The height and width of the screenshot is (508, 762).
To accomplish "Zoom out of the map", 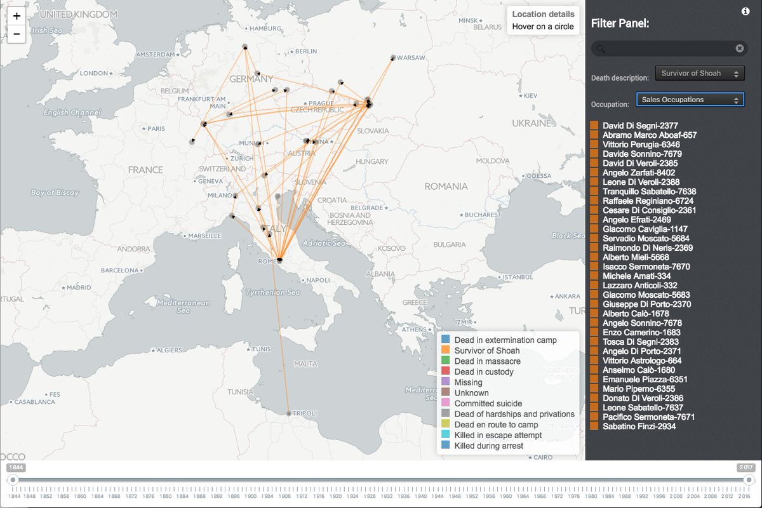I will pos(17,34).
